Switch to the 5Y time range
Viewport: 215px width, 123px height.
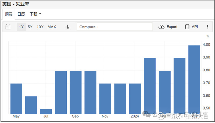(x=30, y=27)
